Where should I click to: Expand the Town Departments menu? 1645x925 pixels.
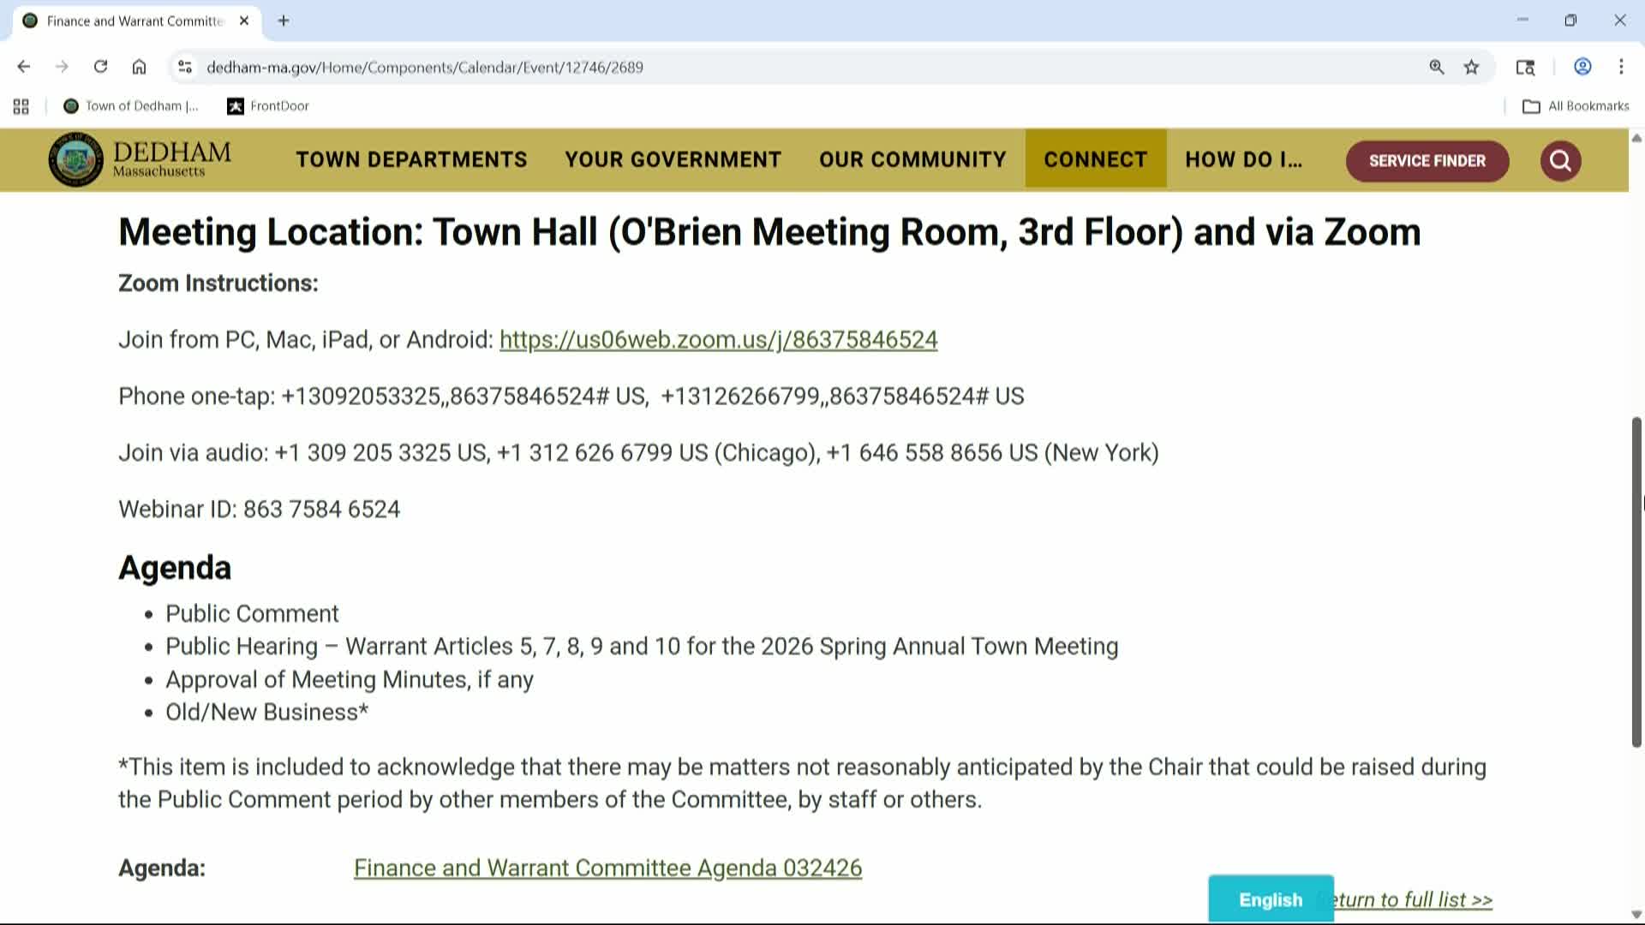click(x=411, y=159)
